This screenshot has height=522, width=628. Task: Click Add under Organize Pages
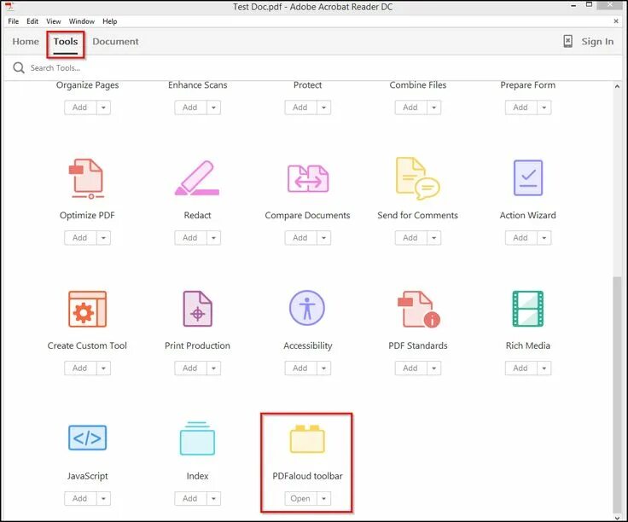pyautogui.click(x=79, y=107)
